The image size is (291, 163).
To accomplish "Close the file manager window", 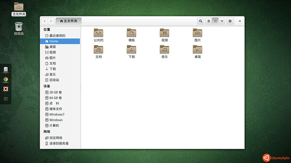I will [240, 21].
